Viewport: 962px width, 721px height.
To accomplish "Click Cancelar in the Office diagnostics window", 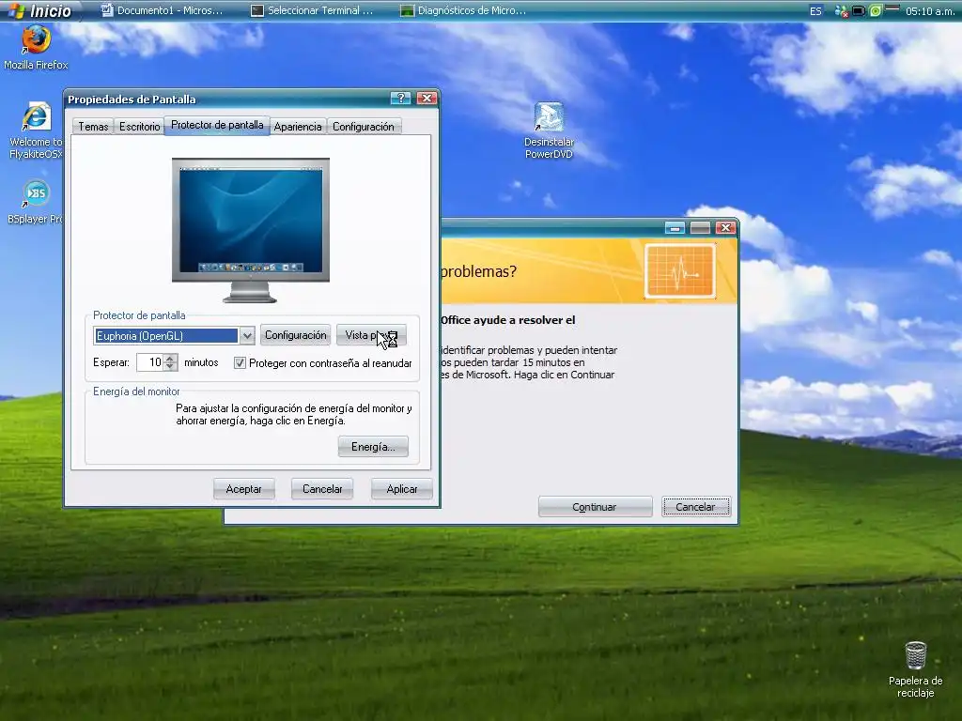I will [x=696, y=507].
